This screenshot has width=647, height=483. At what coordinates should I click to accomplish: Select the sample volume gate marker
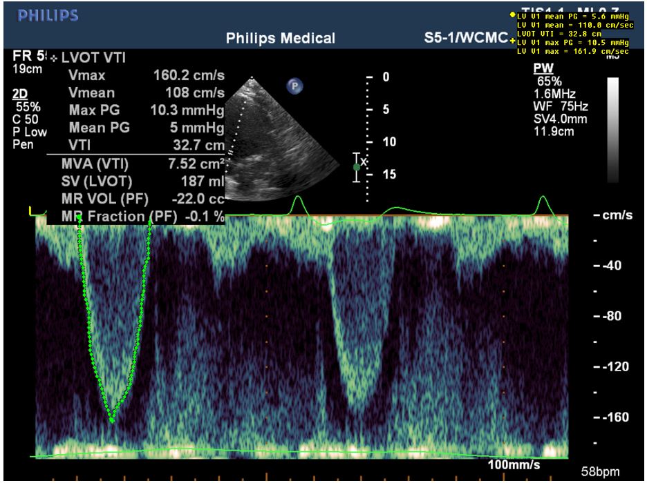pos(357,167)
